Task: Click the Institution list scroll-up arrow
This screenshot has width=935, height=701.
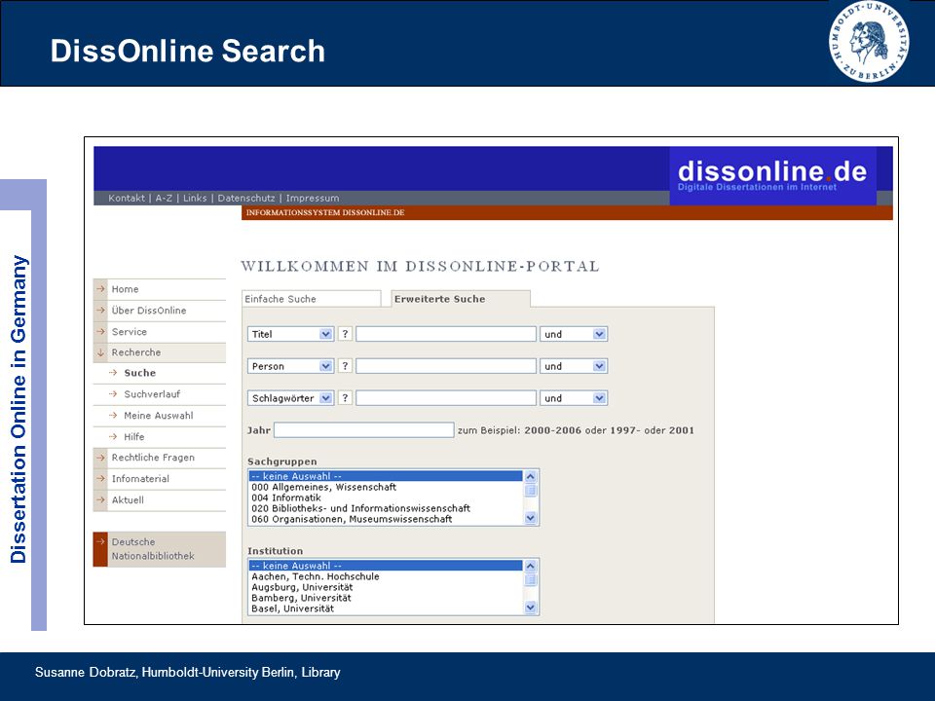Action: pos(531,566)
